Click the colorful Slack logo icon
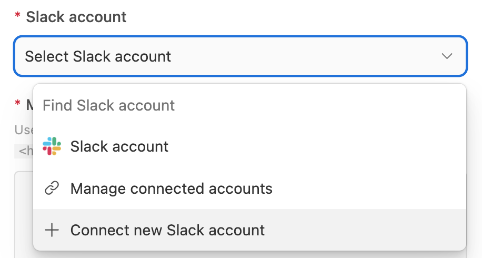Viewport: 482px width, 258px height. coord(52,146)
